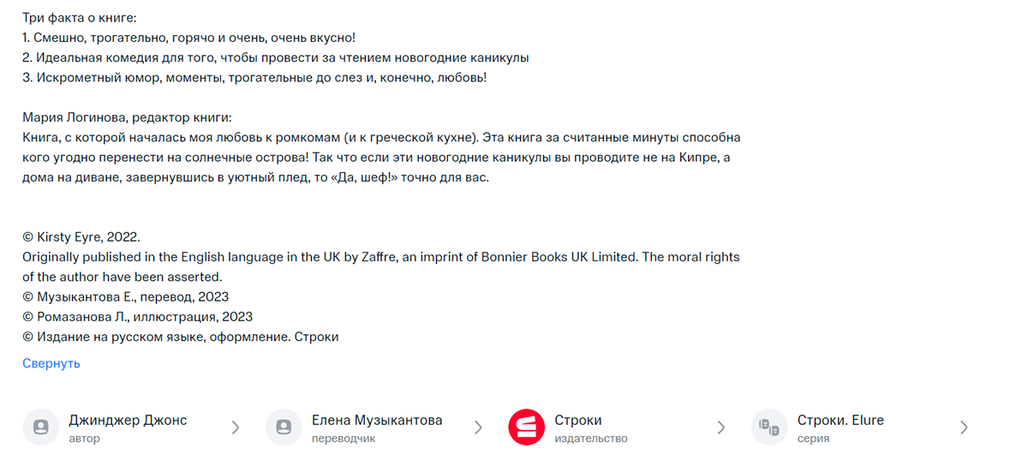Collapse the description with the Свернуть link
The image size is (1028, 472).
click(51, 363)
